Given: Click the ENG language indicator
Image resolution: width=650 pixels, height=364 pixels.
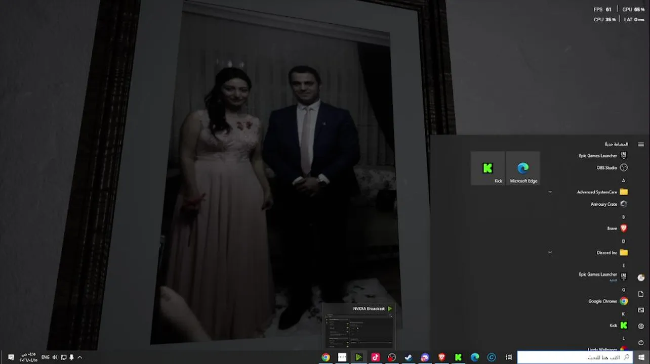Looking at the screenshot, I should [x=45, y=357].
